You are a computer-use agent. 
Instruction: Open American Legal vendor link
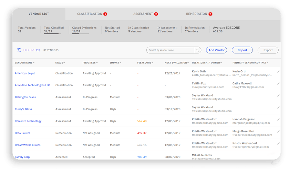(x=25, y=73)
